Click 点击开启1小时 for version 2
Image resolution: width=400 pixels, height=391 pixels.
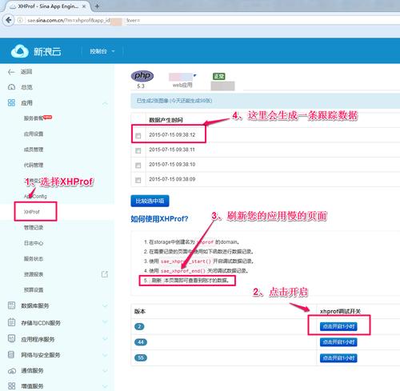coord(338,326)
